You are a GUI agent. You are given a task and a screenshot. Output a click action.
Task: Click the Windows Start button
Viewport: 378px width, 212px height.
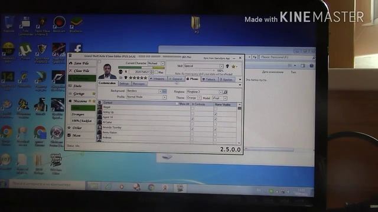point(3,184)
